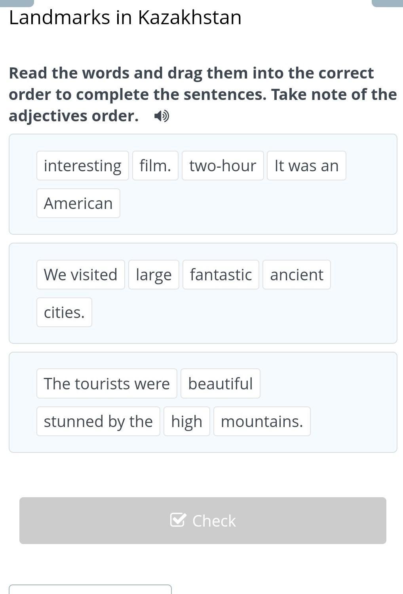Screen dimensions: 403x594
Task: Select 'The tourists were' tile
Action: pyautogui.click(x=106, y=384)
